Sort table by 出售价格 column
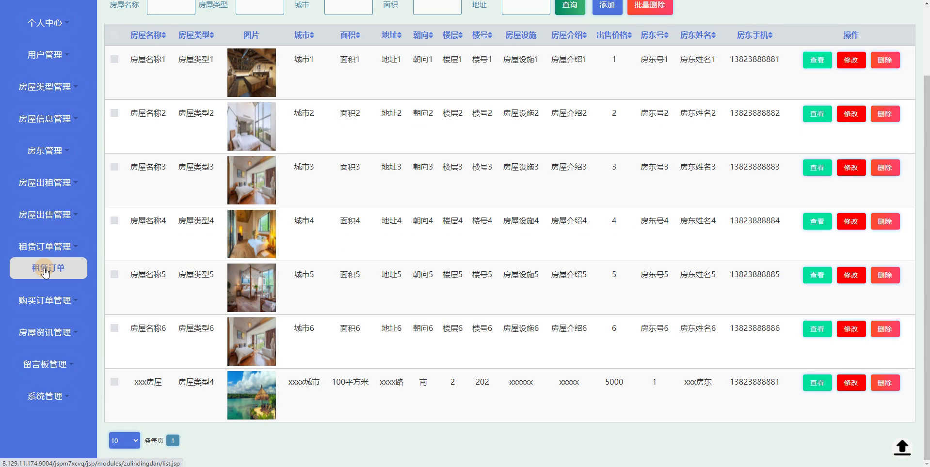Image resolution: width=930 pixels, height=467 pixels. (614, 35)
